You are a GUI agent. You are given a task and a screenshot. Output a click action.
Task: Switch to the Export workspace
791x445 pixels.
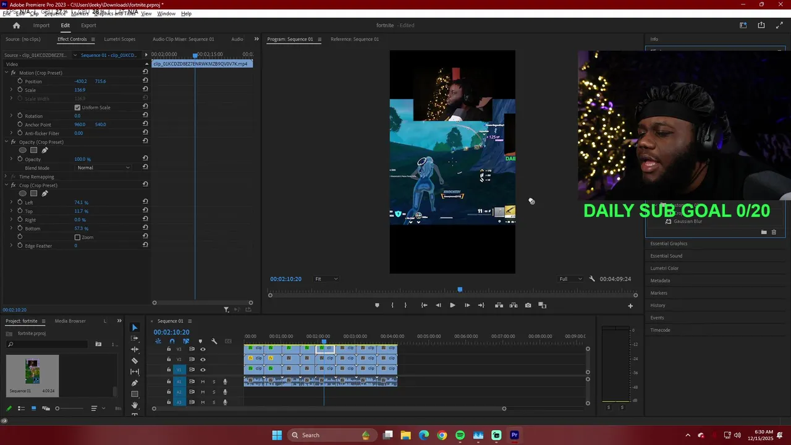88,25
